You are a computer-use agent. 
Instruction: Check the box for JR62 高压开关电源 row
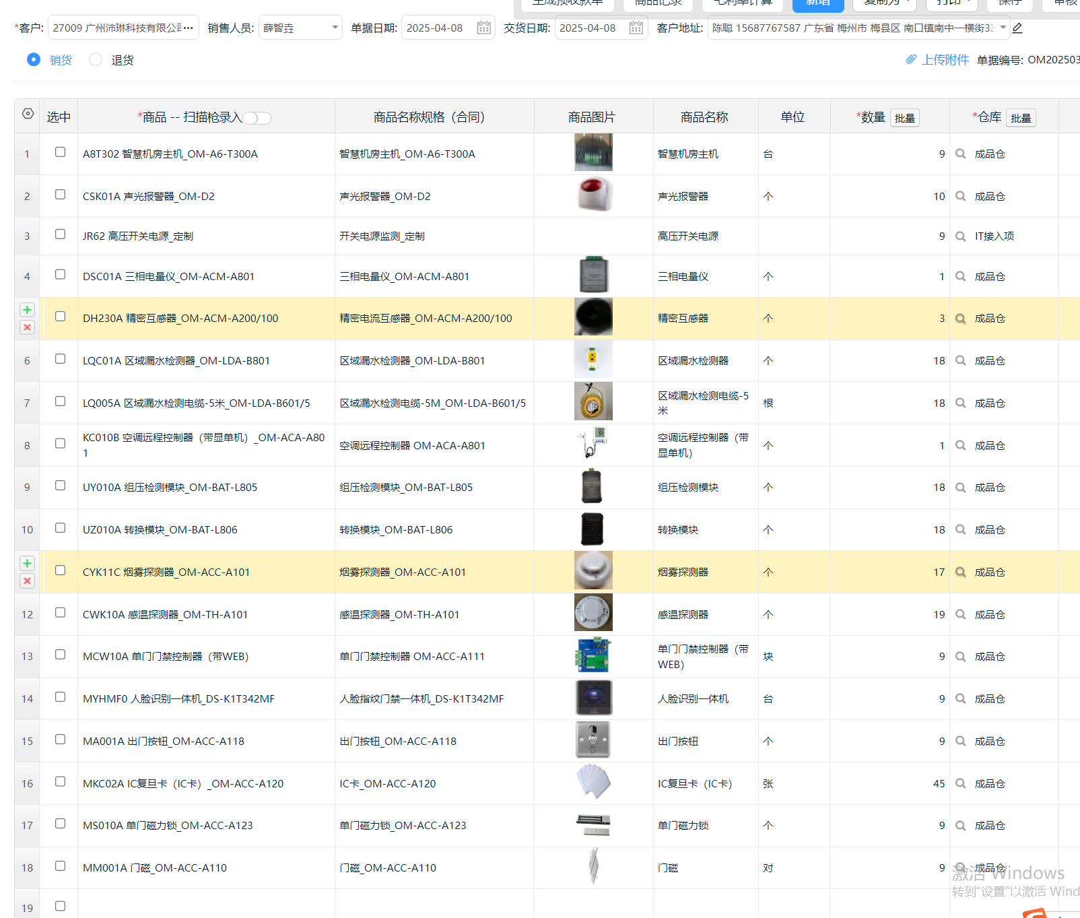(60, 234)
